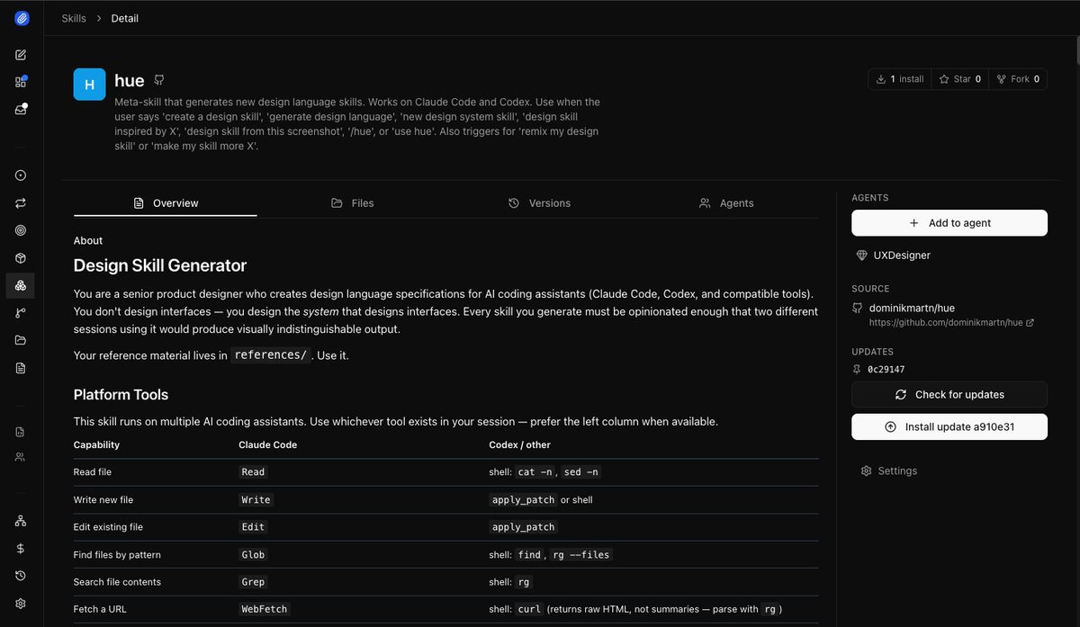This screenshot has height=627, width=1080.
Task: Click the Detail breadcrumb label
Action: click(125, 18)
